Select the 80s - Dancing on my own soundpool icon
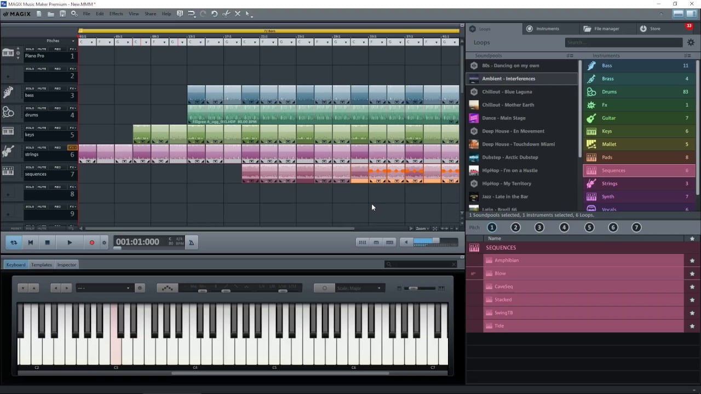This screenshot has width=701, height=394. [x=474, y=66]
